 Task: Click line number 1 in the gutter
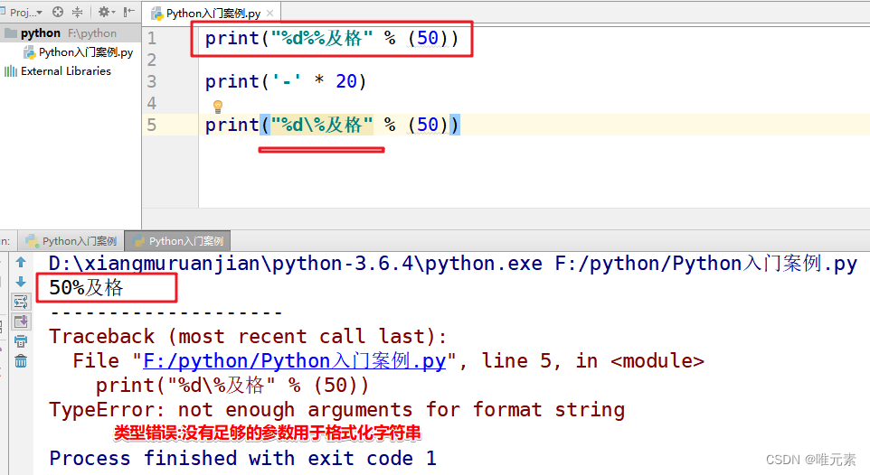tap(152, 38)
